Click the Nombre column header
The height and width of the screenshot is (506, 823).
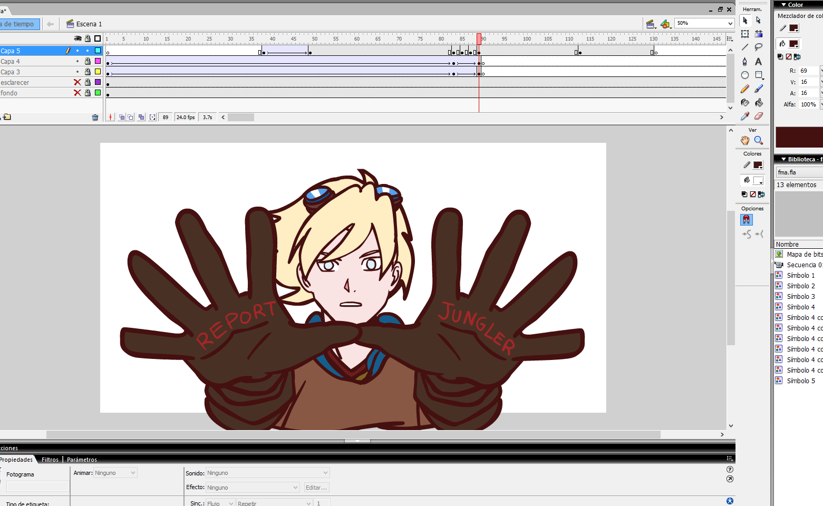click(x=799, y=245)
